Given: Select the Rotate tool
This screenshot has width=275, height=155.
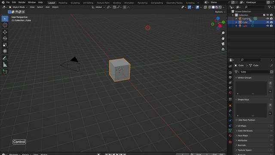Looking at the screenshot, I should coord(5,38).
